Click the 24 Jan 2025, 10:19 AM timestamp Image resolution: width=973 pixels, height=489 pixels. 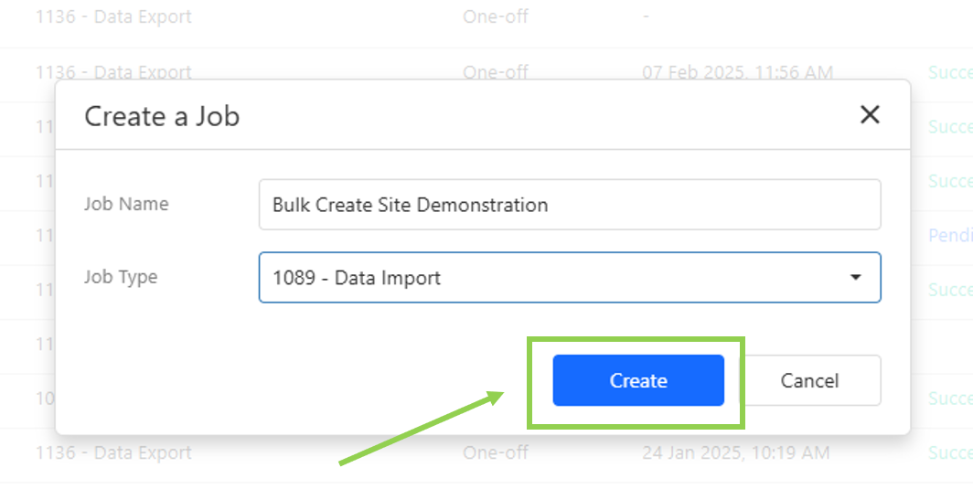click(x=735, y=453)
